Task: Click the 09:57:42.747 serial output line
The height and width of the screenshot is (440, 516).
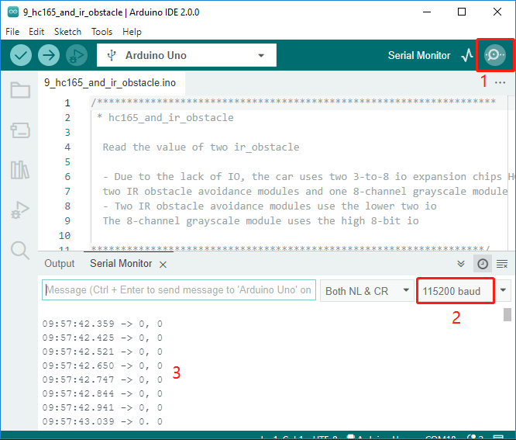Action: pyautogui.click(x=102, y=379)
